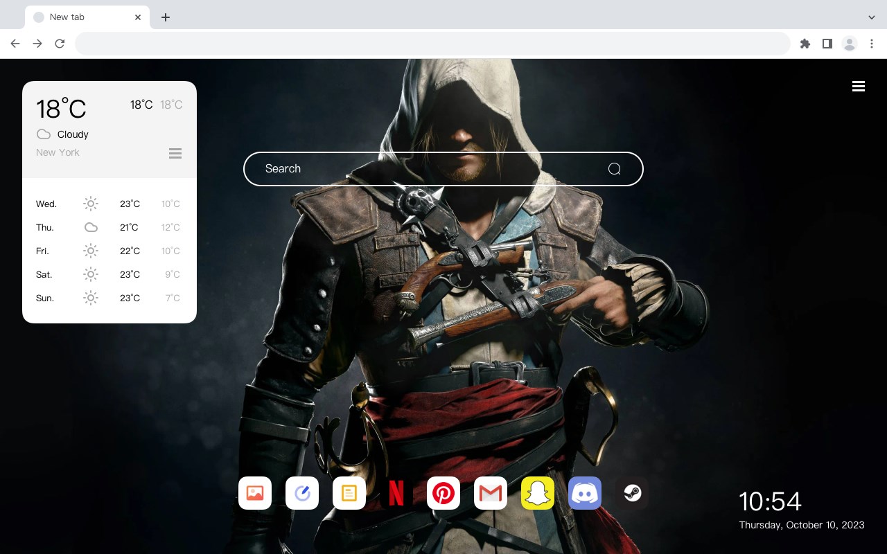This screenshot has height=554, width=887.
Task: Open the Gmail shortcut
Action: 491,493
